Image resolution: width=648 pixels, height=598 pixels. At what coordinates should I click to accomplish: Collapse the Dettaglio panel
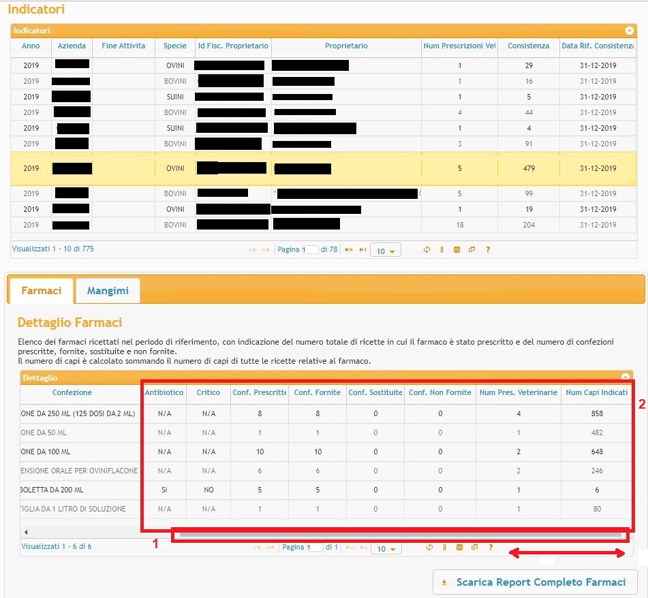626,376
